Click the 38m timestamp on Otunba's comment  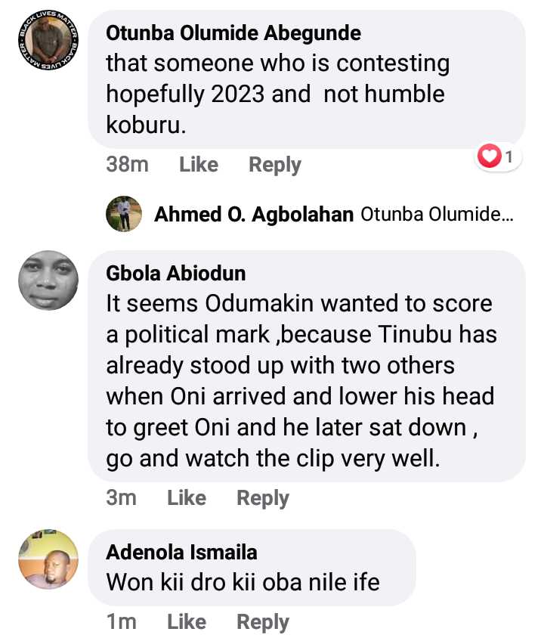[x=127, y=165]
